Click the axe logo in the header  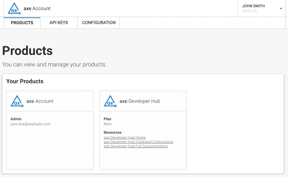(15, 8)
